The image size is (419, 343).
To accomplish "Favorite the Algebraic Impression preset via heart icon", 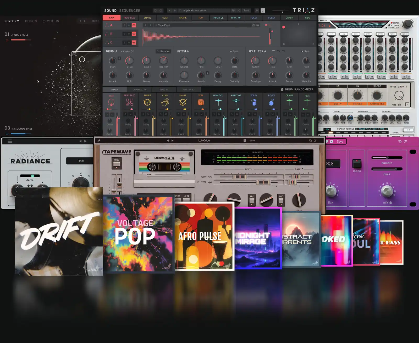I will (x=233, y=10).
